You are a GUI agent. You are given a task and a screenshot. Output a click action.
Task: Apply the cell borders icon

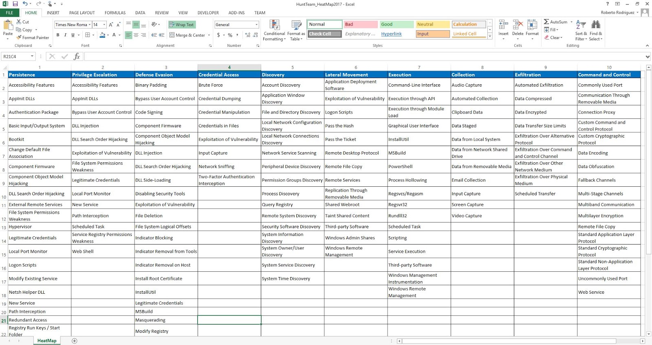[87, 35]
